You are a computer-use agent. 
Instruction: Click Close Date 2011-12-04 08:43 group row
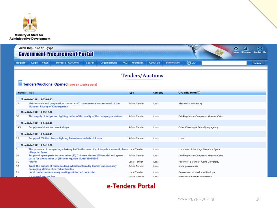pos(141,134)
